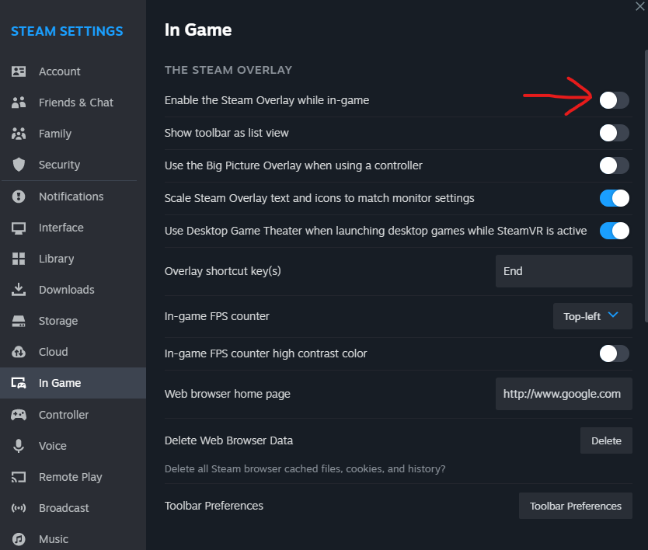This screenshot has width=648, height=550.
Task: Disable Scale Steam Overlay text toggle
Action: (614, 198)
